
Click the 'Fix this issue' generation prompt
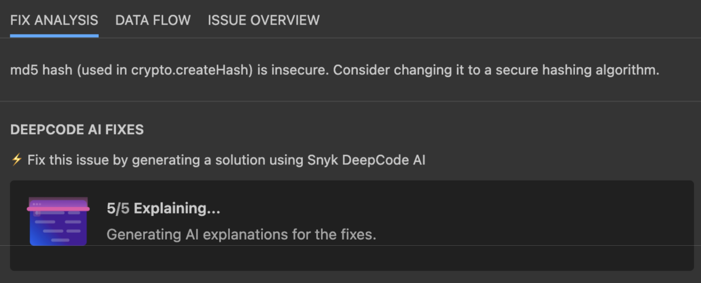tap(226, 160)
